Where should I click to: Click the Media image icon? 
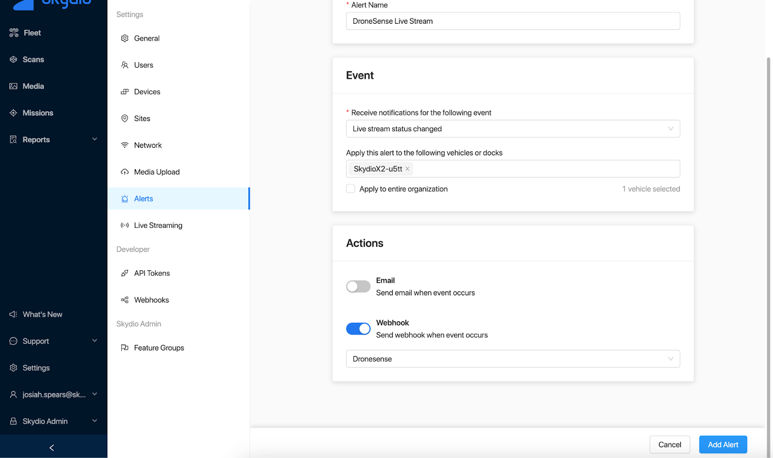tap(14, 86)
